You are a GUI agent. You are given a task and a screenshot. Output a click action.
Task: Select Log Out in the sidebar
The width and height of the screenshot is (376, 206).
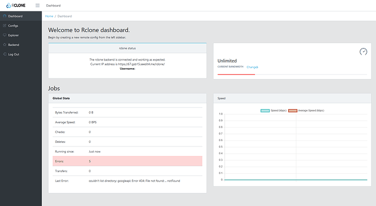pyautogui.click(x=21, y=54)
